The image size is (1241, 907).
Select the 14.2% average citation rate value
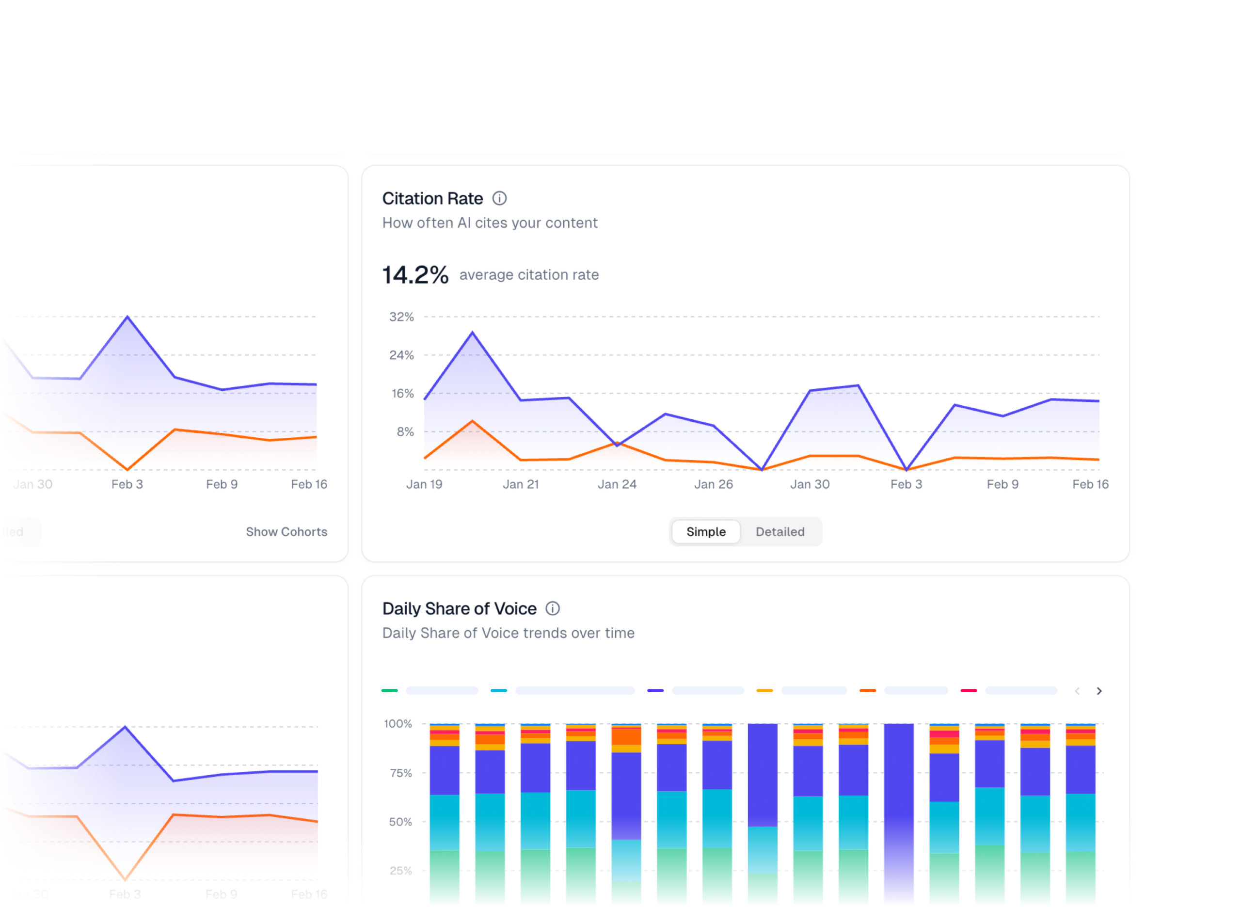click(x=416, y=276)
